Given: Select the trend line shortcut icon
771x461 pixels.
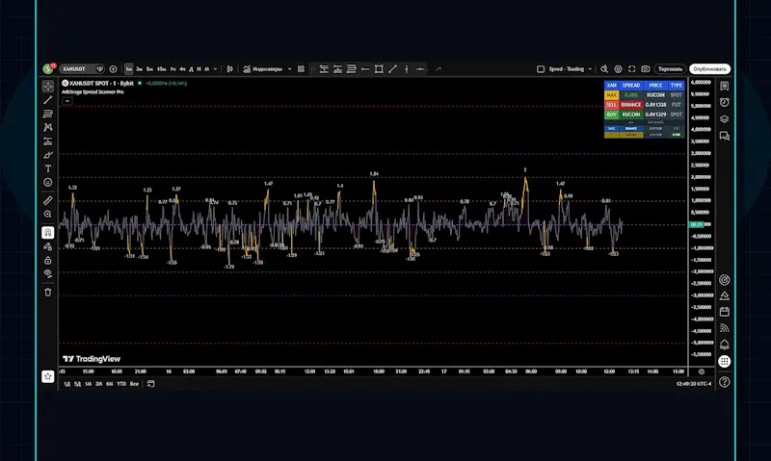Looking at the screenshot, I should pyautogui.click(x=393, y=69).
